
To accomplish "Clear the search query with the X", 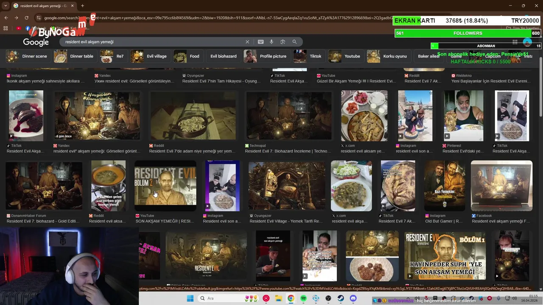I will [247, 42].
